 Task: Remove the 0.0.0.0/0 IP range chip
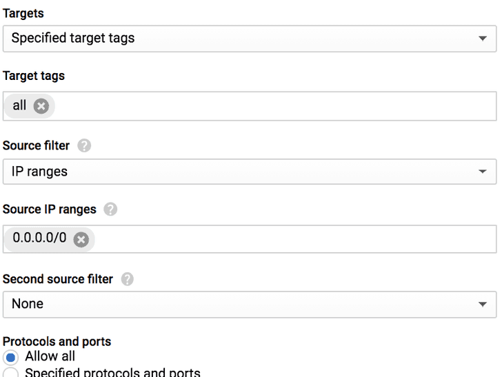coord(81,239)
